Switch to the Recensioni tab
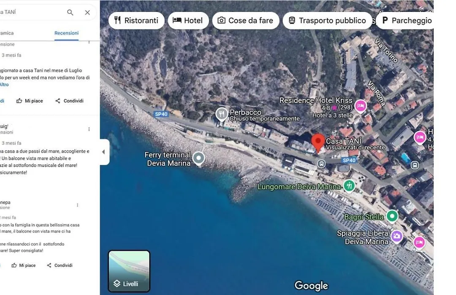Screen dimensions: 456x295 click(x=66, y=33)
